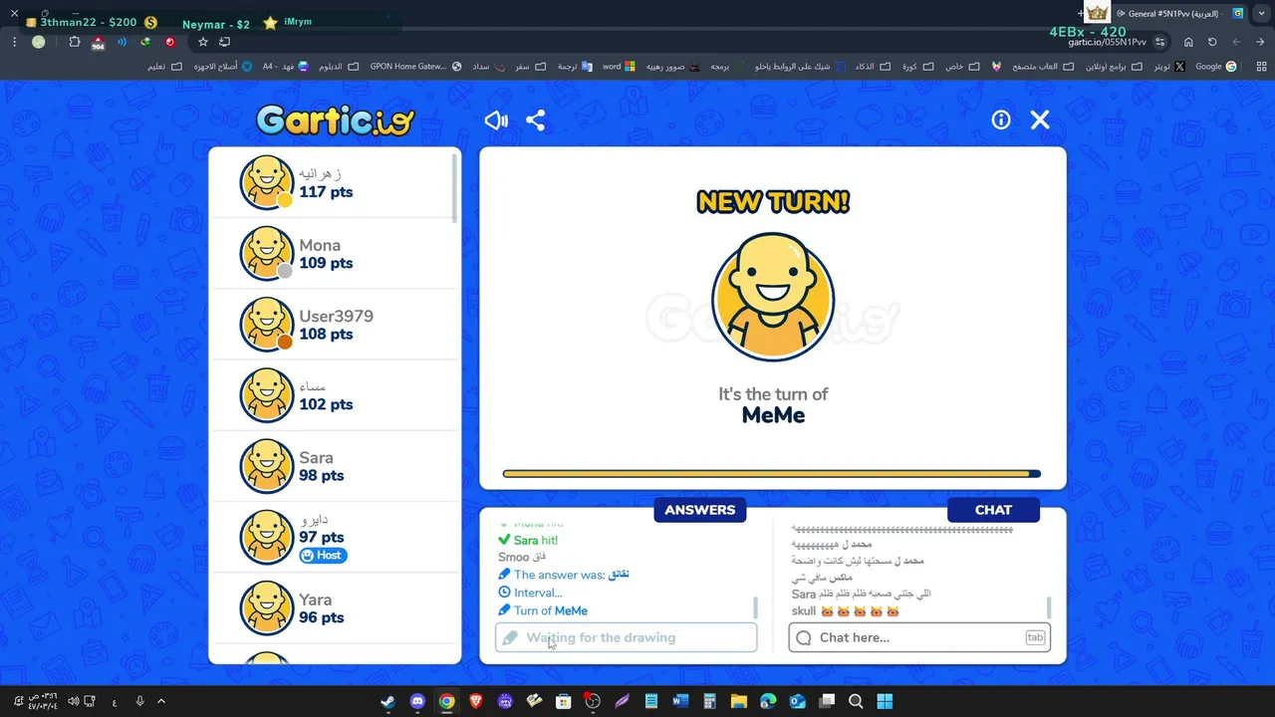1275x717 pixels.
Task: Click the Host badge under دايرو
Action: coord(324,555)
